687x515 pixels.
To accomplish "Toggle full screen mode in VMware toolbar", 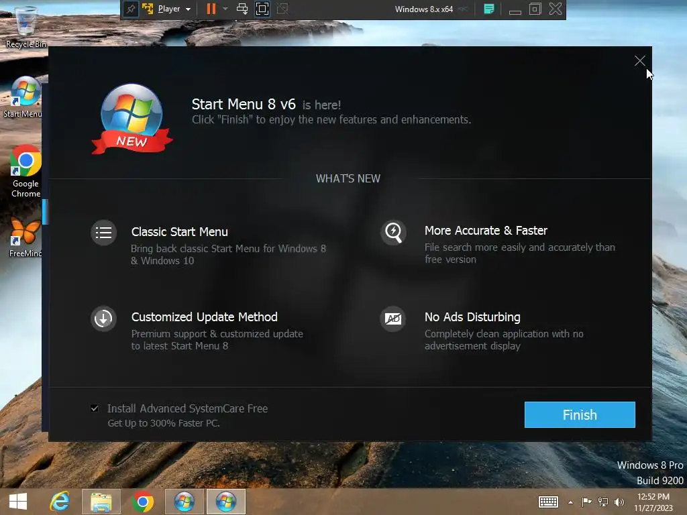I will point(262,9).
